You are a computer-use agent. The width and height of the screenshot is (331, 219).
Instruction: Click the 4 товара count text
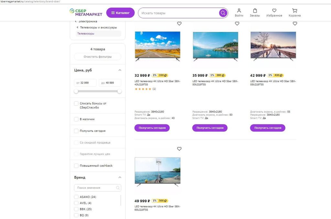click(x=98, y=49)
